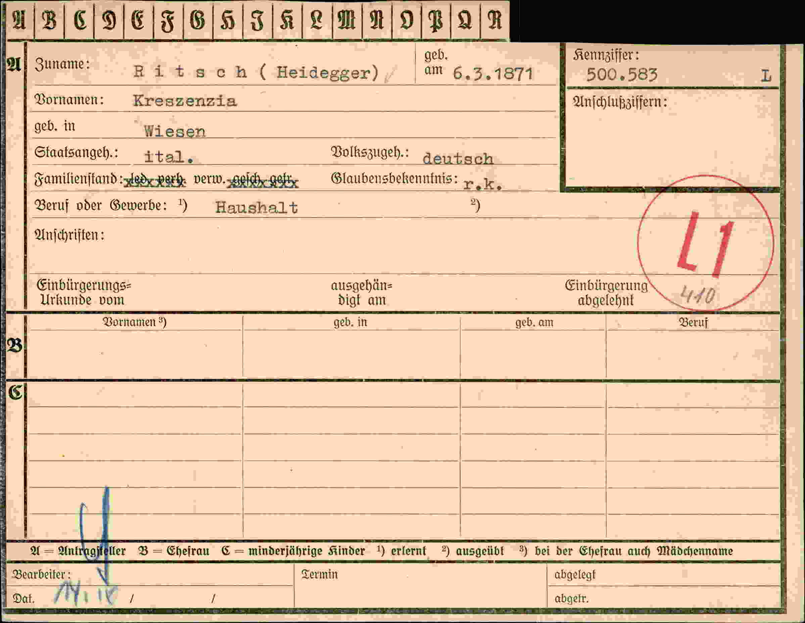The image size is (805, 623).
Task: Select the Fraktur letter M index tab
Action: coord(347,20)
